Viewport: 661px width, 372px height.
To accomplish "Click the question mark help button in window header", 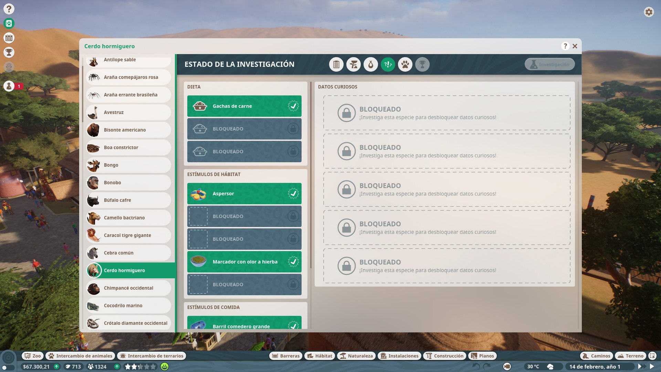I will click(565, 46).
